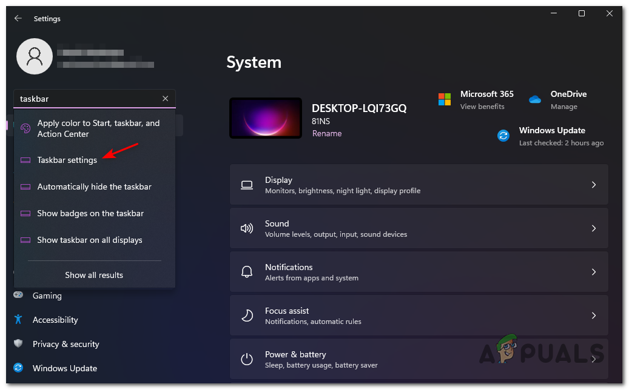Click the Privacy & security shield icon

[19, 344]
